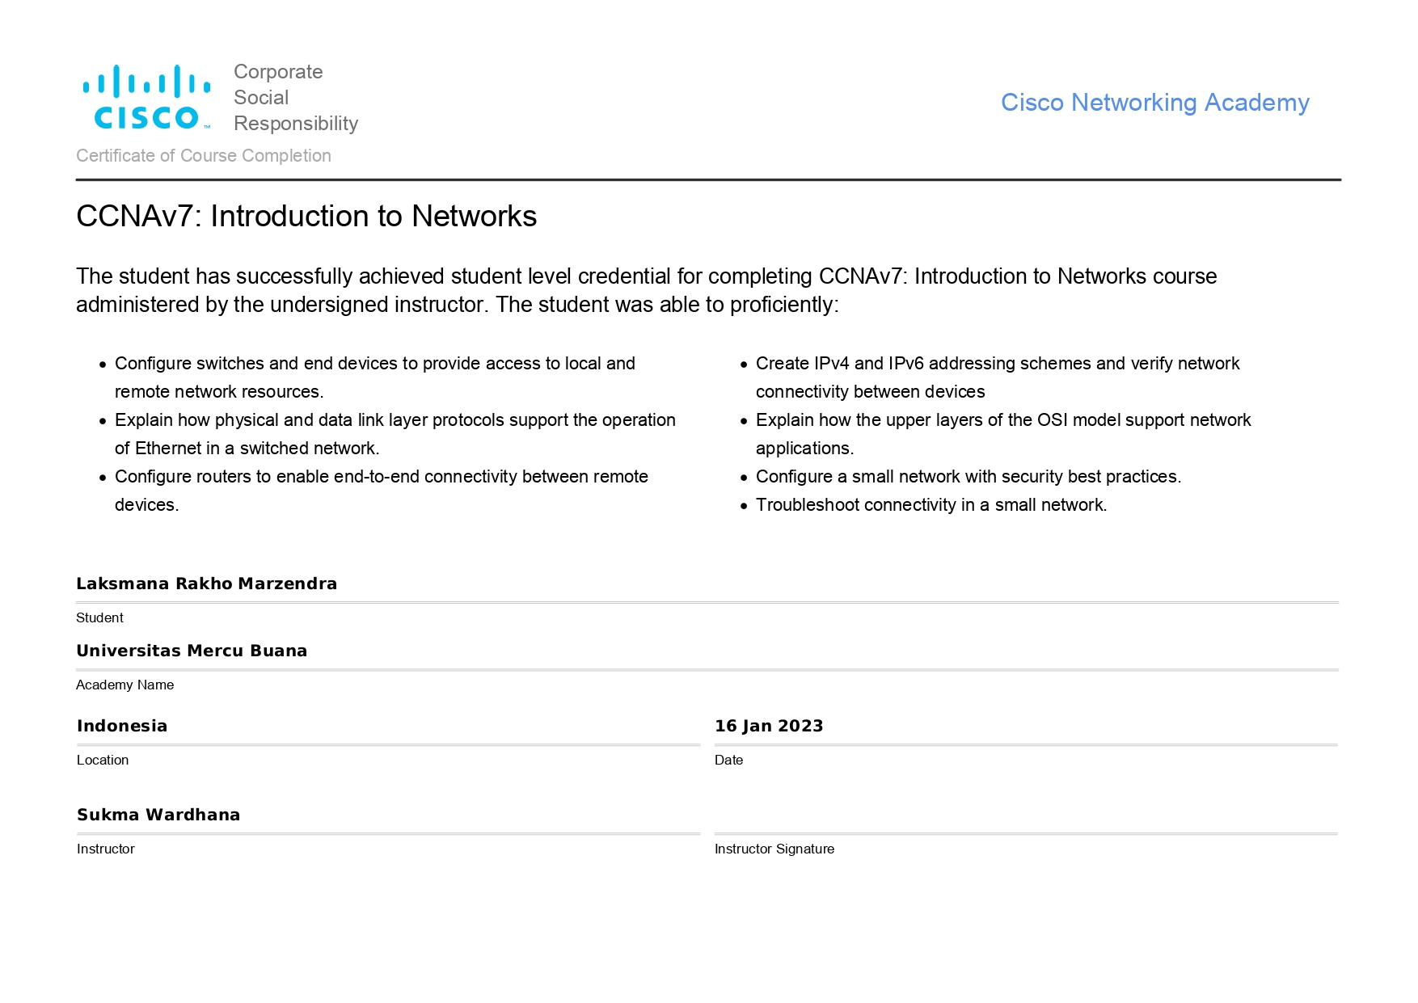This screenshot has height=1003, width=1418.
Task: Click the Explain how physical and data link bullet
Action: point(395,420)
